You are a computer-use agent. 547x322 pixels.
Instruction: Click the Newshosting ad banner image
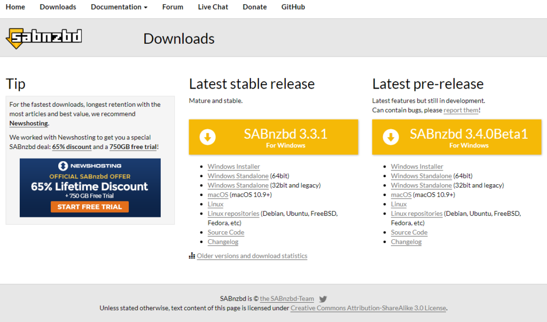click(x=90, y=187)
